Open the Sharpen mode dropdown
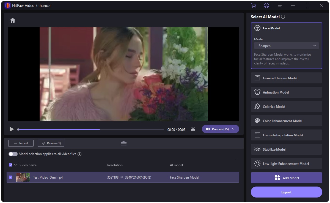This screenshot has width=330, height=203. [x=286, y=46]
